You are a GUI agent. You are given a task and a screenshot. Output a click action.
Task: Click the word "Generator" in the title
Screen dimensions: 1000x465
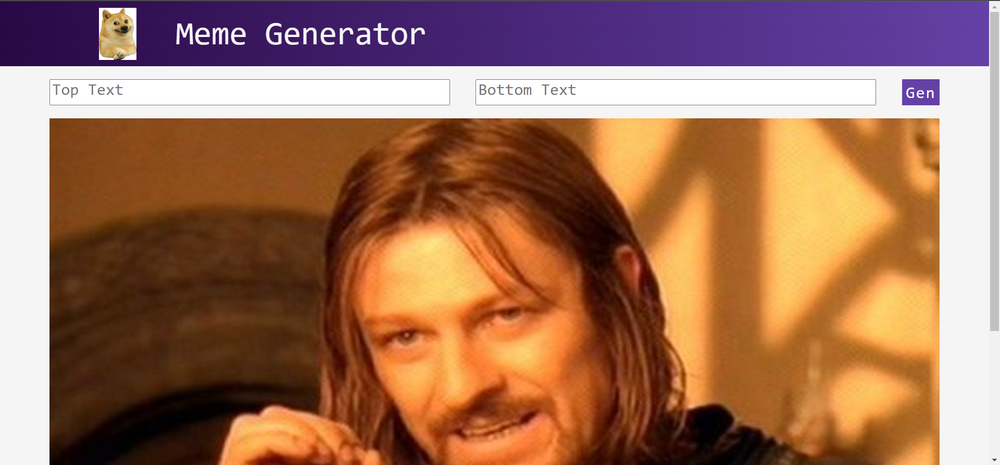345,34
